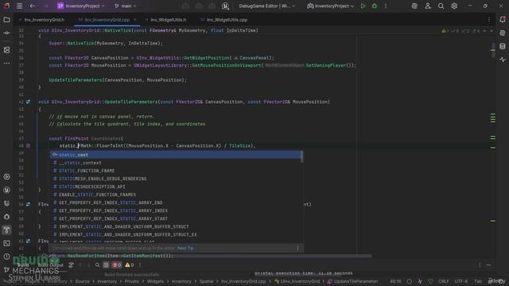Open the AI Assistant icon in the top toolbar
The image size is (509, 286).
click(x=414, y=6)
